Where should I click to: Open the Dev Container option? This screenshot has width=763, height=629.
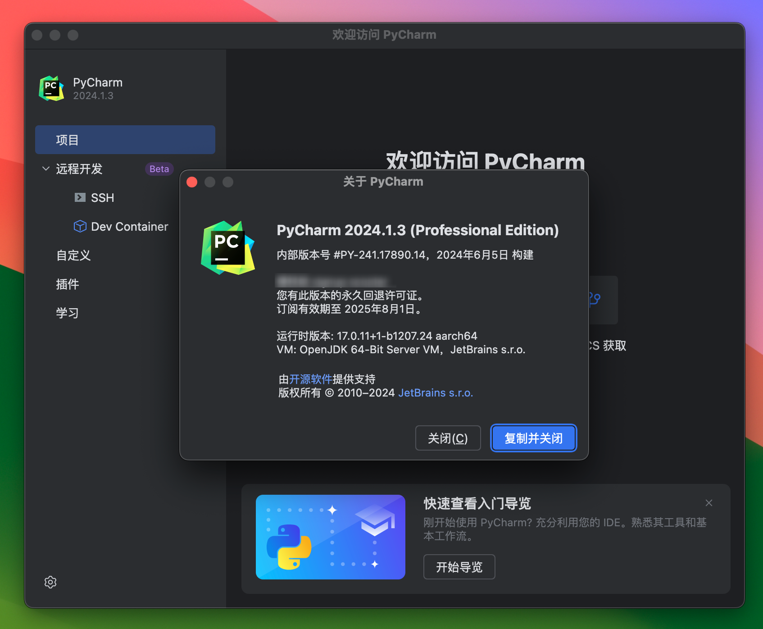pyautogui.click(x=129, y=226)
